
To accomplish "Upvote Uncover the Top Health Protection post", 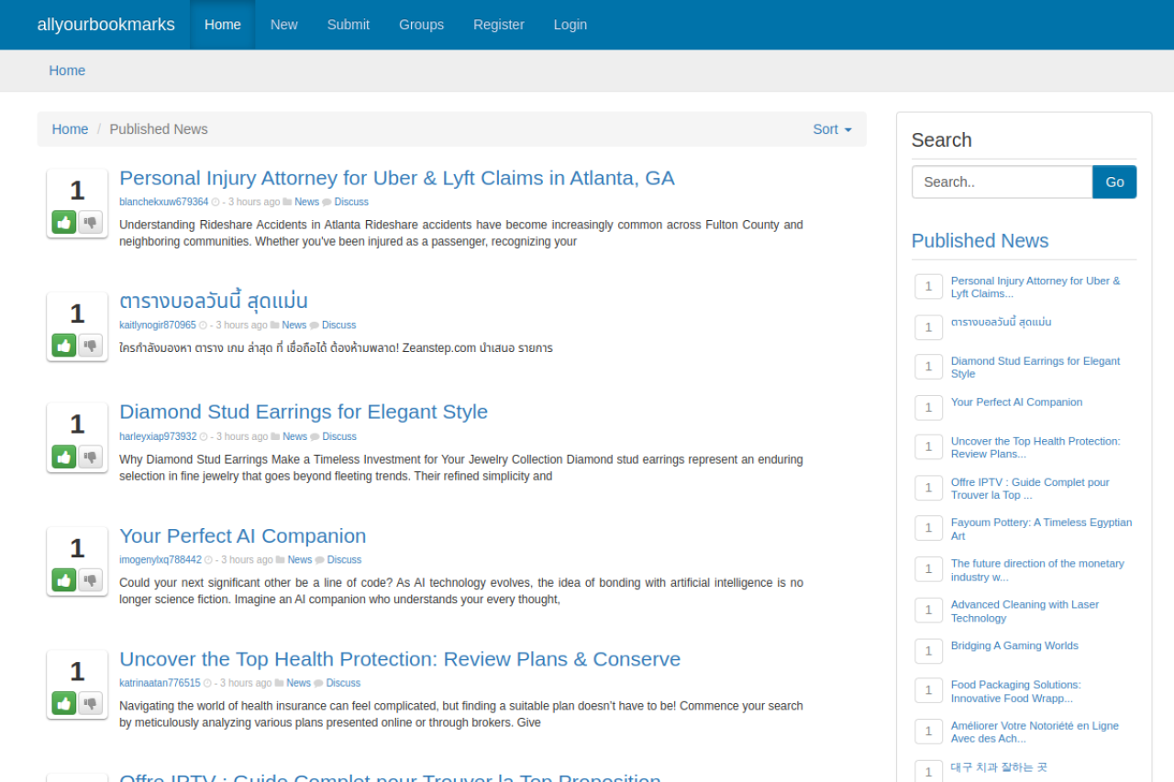I will pyautogui.click(x=64, y=703).
